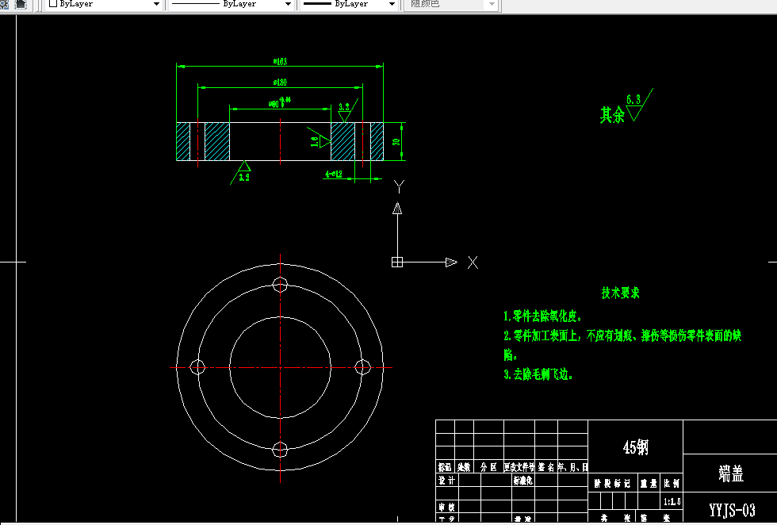Click the 阶段标记 title block cell
This screenshot has width=777, height=525.
click(x=612, y=483)
